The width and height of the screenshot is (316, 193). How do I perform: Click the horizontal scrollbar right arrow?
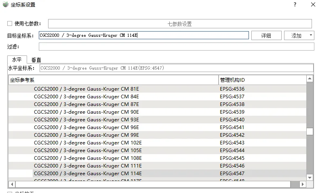tap(303, 184)
